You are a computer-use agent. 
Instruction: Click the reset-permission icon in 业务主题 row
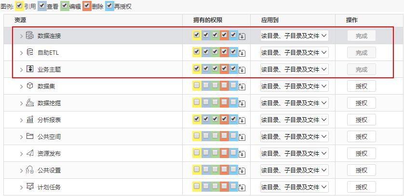coord(242,70)
